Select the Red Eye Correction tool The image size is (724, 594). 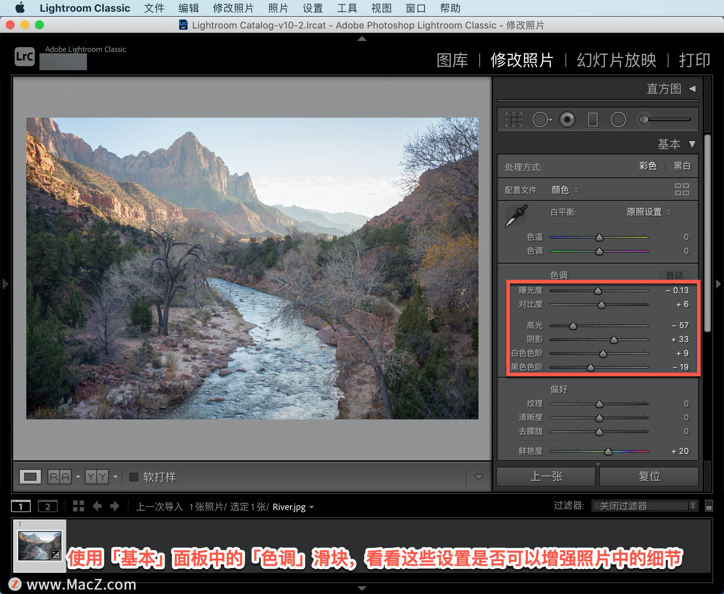pos(567,120)
